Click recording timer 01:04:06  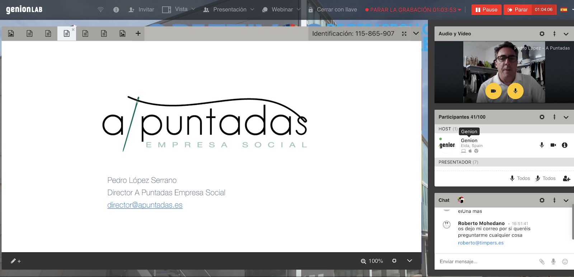click(544, 10)
